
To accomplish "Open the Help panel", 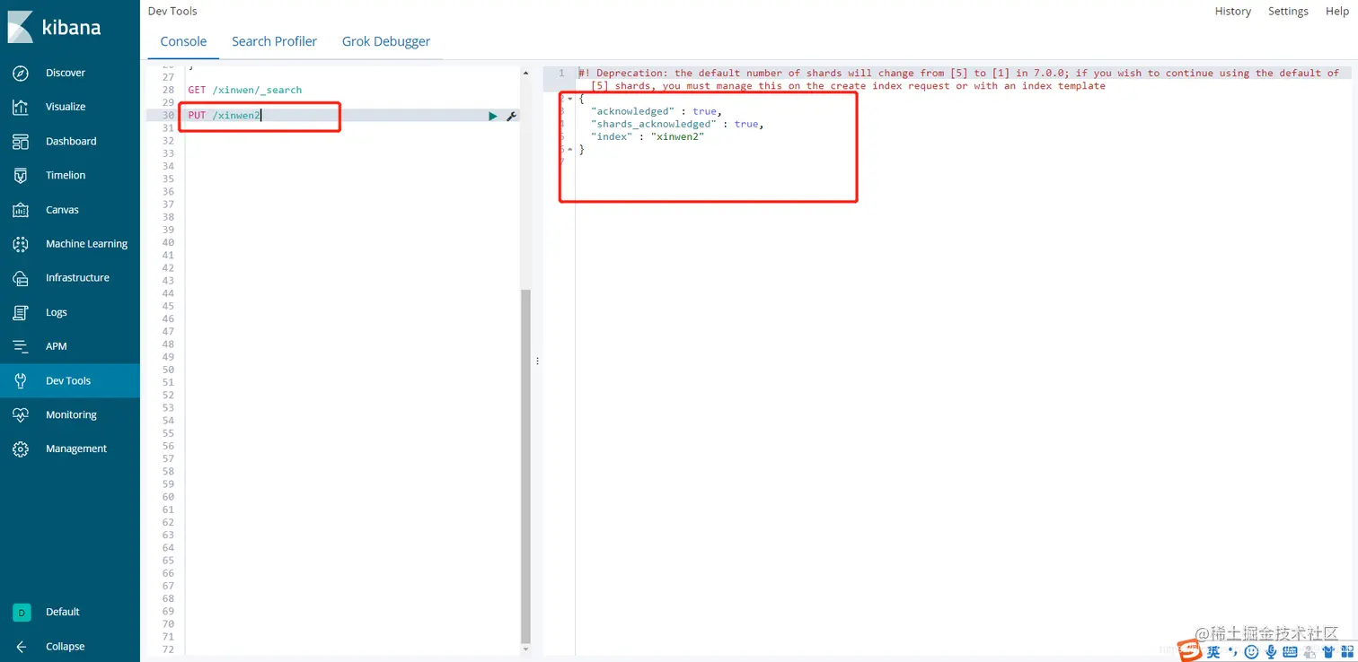I will click(1336, 12).
